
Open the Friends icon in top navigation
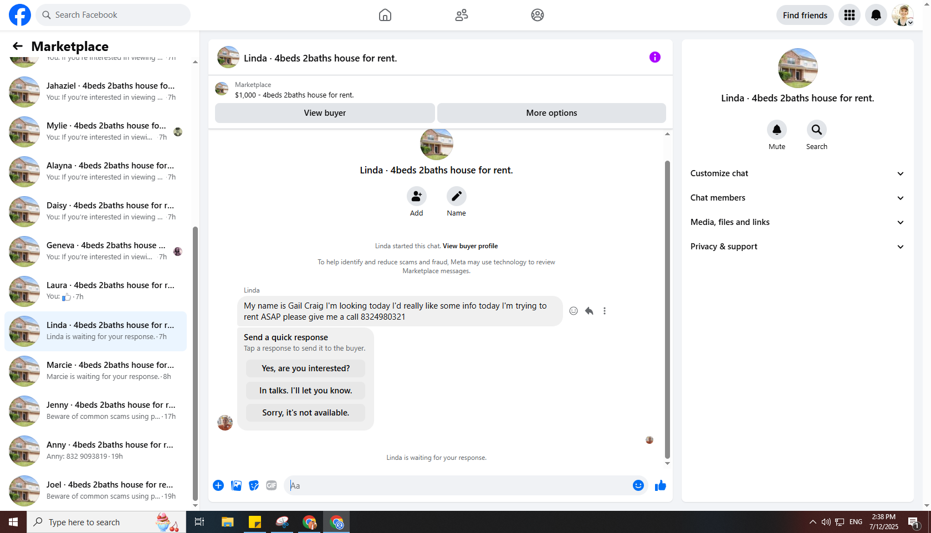(x=462, y=15)
